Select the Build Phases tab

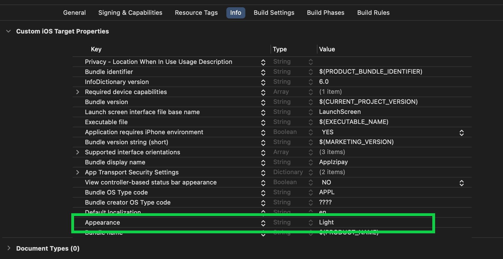click(326, 13)
